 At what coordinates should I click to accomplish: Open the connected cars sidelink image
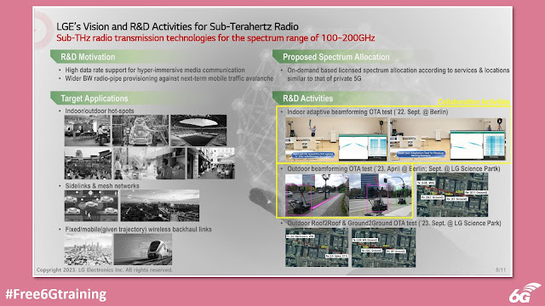coord(91,206)
